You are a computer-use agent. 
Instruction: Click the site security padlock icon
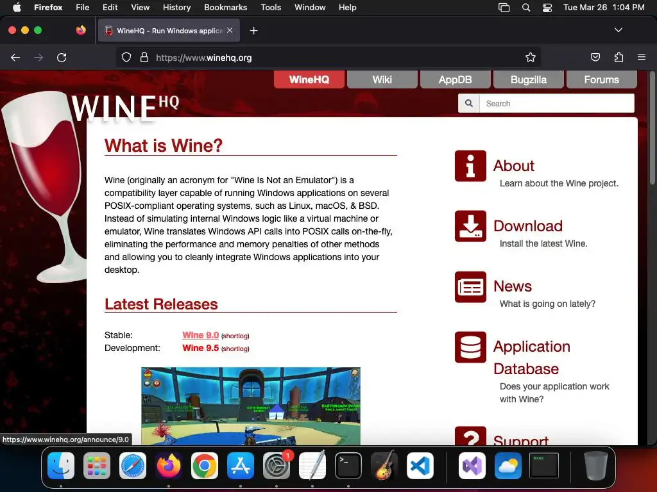tap(144, 58)
